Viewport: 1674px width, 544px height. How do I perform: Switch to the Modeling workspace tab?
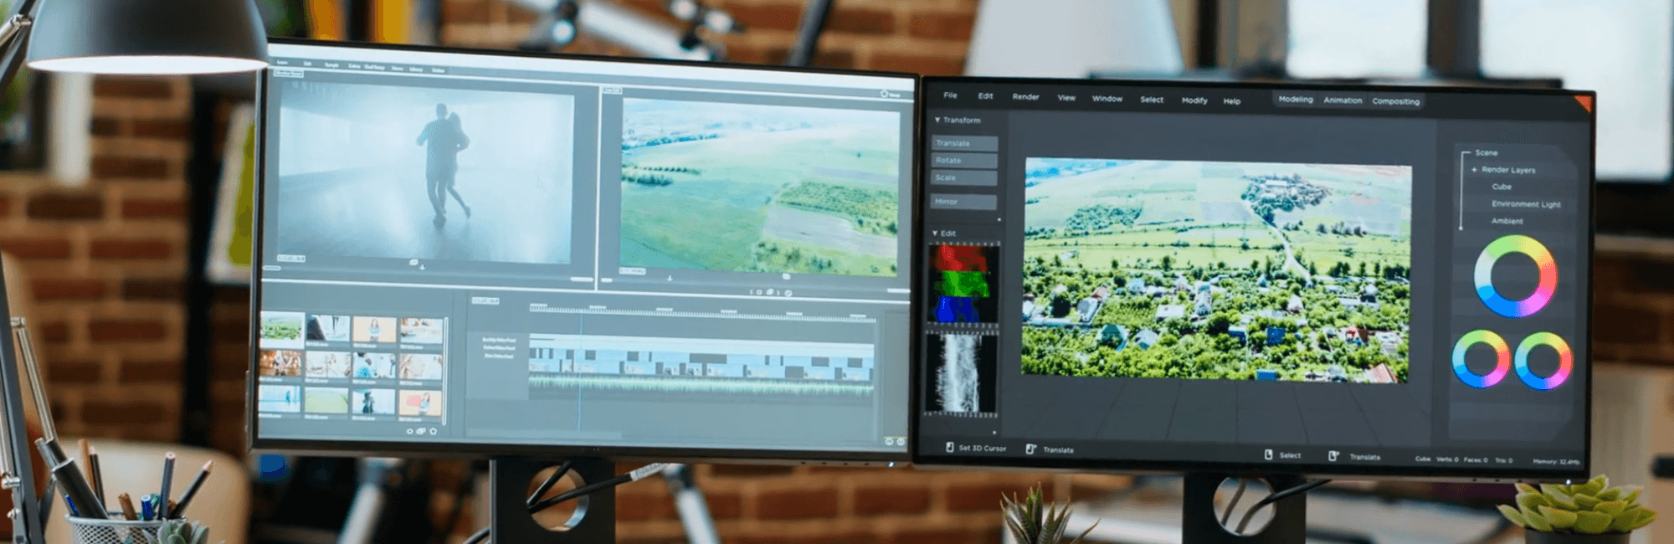(1296, 100)
